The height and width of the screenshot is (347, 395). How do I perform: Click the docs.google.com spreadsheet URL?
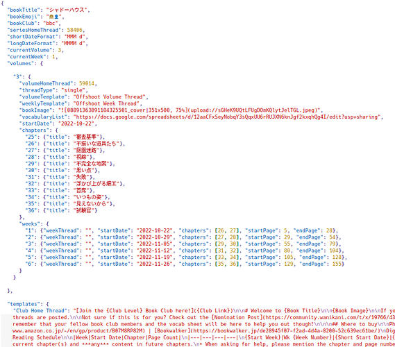227,117
